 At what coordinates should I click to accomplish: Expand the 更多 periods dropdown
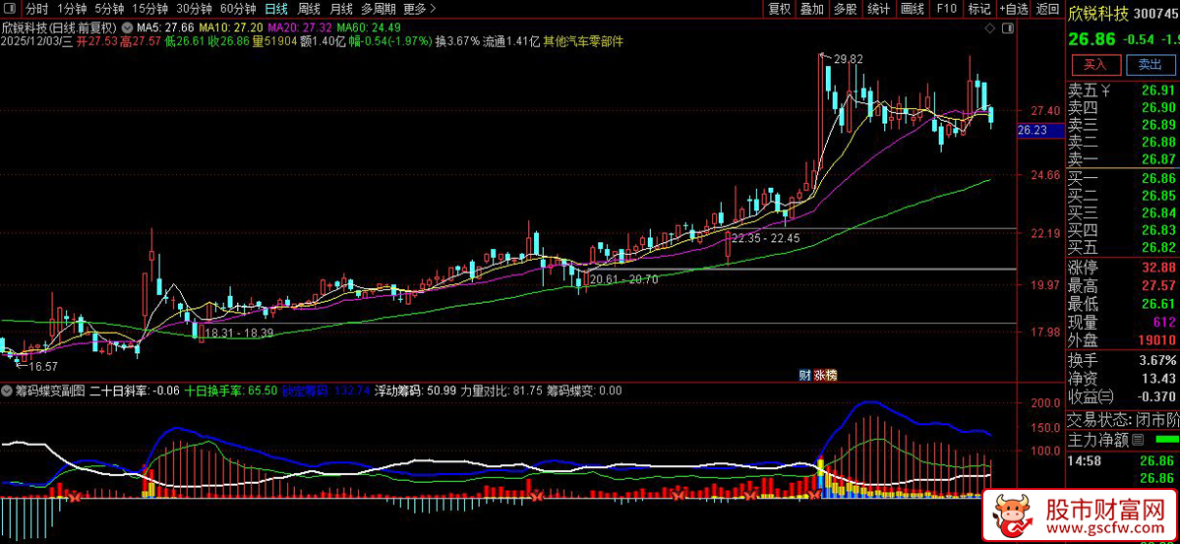[420, 9]
